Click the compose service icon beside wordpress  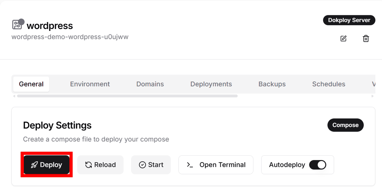coord(17,25)
